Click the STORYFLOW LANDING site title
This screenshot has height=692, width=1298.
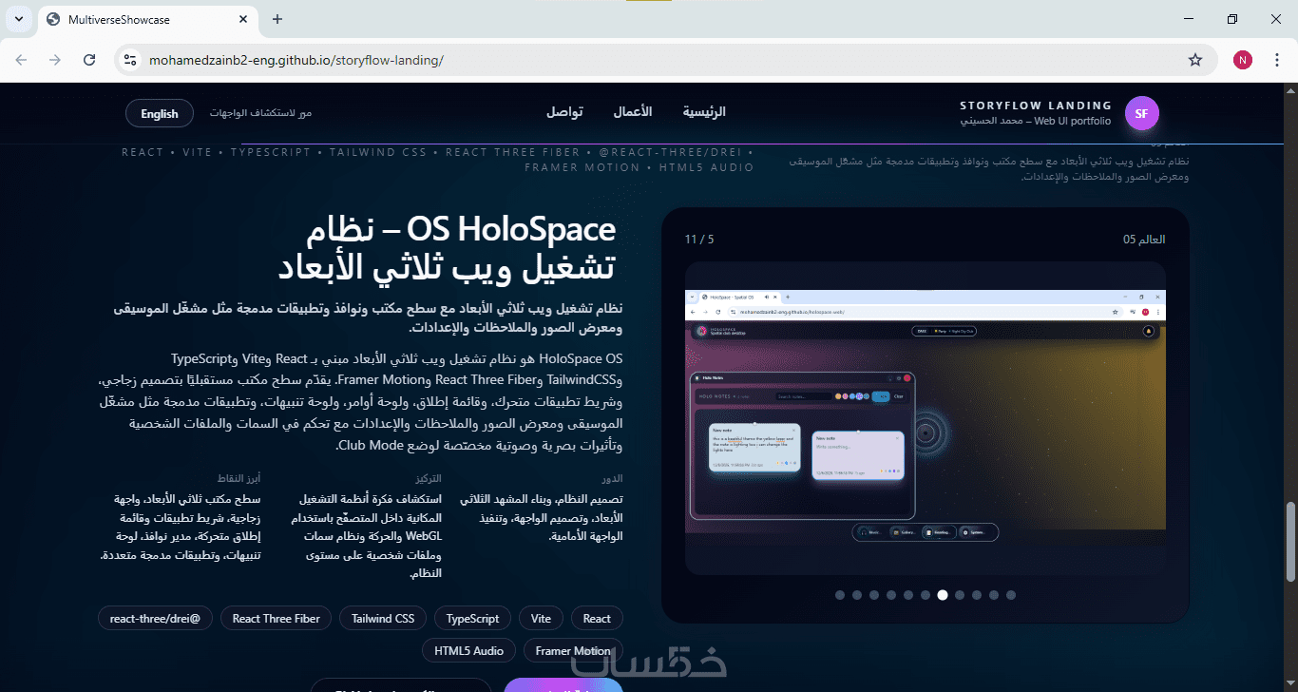pos(1036,106)
